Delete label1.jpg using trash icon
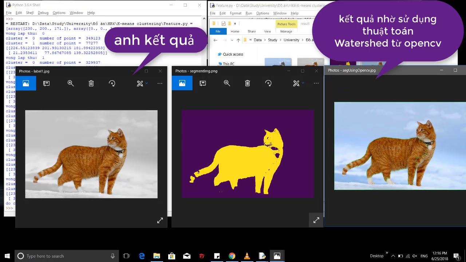Screen dimensions: 466x262 click(x=91, y=83)
